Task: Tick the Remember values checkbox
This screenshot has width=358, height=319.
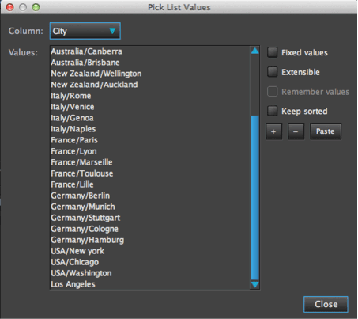Action: pos(273,92)
